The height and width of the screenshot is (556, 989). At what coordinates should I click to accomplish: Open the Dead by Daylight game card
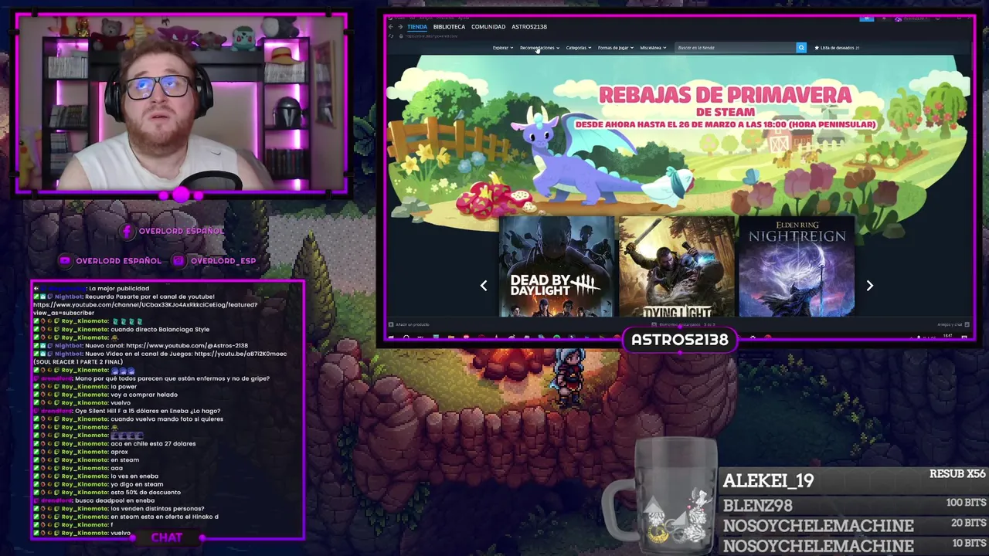pyautogui.click(x=556, y=267)
